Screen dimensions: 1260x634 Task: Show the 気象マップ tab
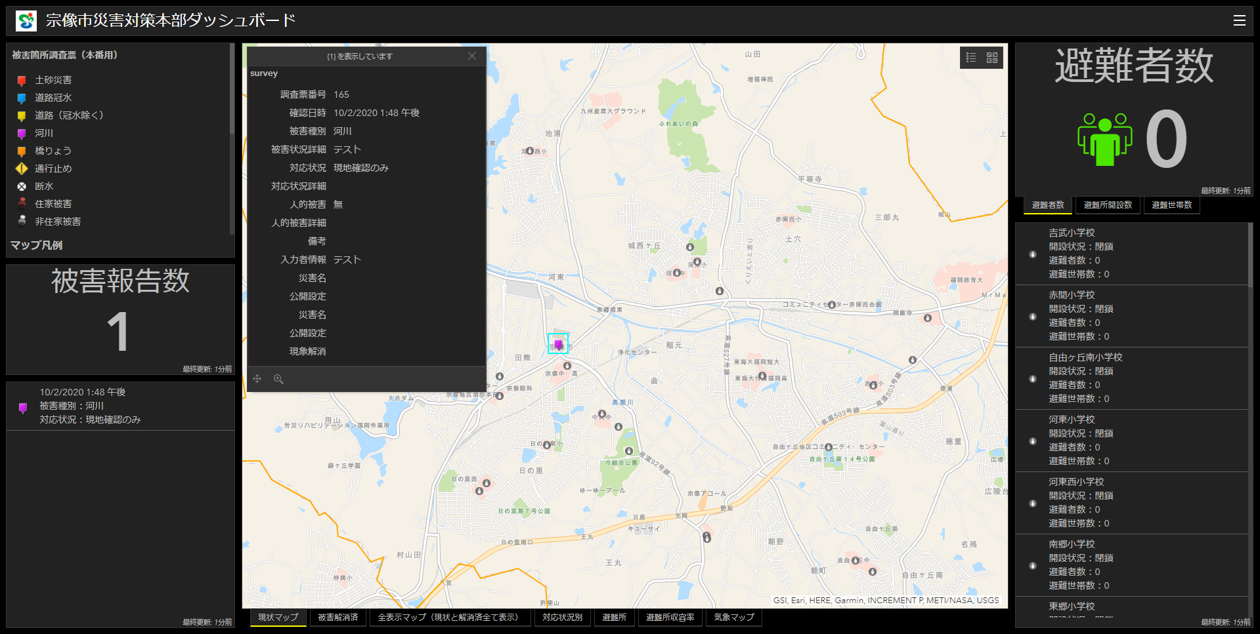pyautogui.click(x=733, y=618)
